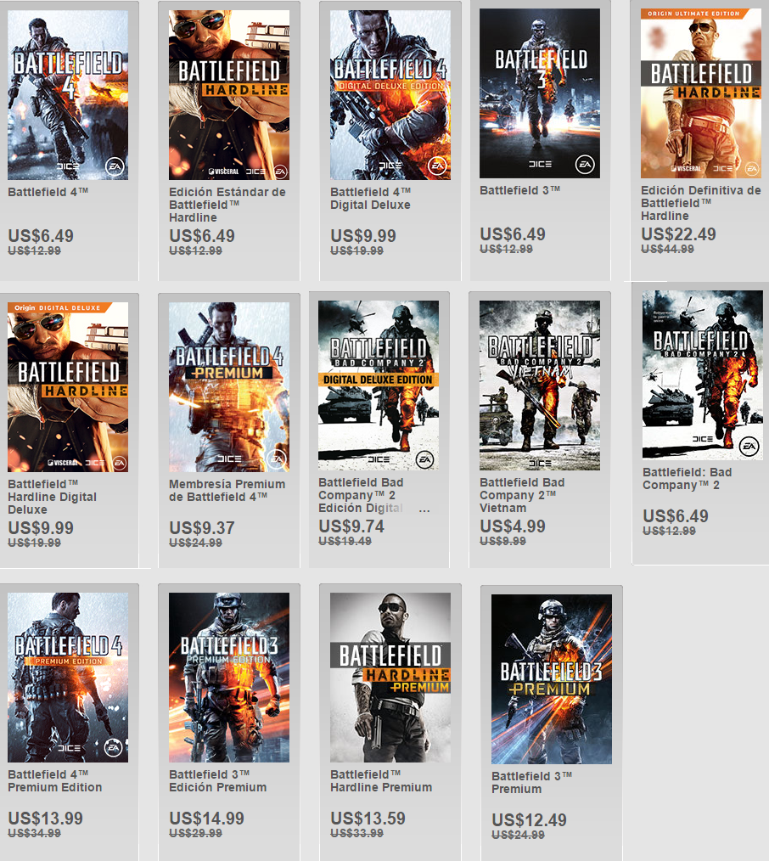Click 'Battlefield™ Hardline Premium' title link
The height and width of the screenshot is (861, 769).
(x=381, y=781)
